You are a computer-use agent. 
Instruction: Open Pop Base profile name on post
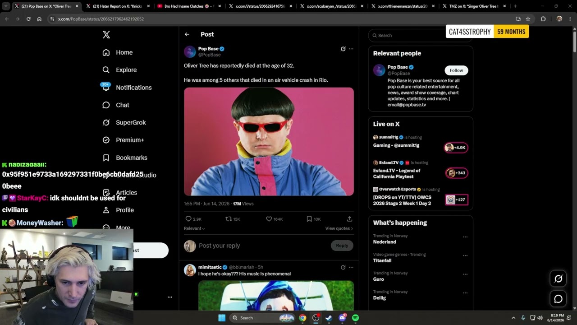tap(208, 49)
